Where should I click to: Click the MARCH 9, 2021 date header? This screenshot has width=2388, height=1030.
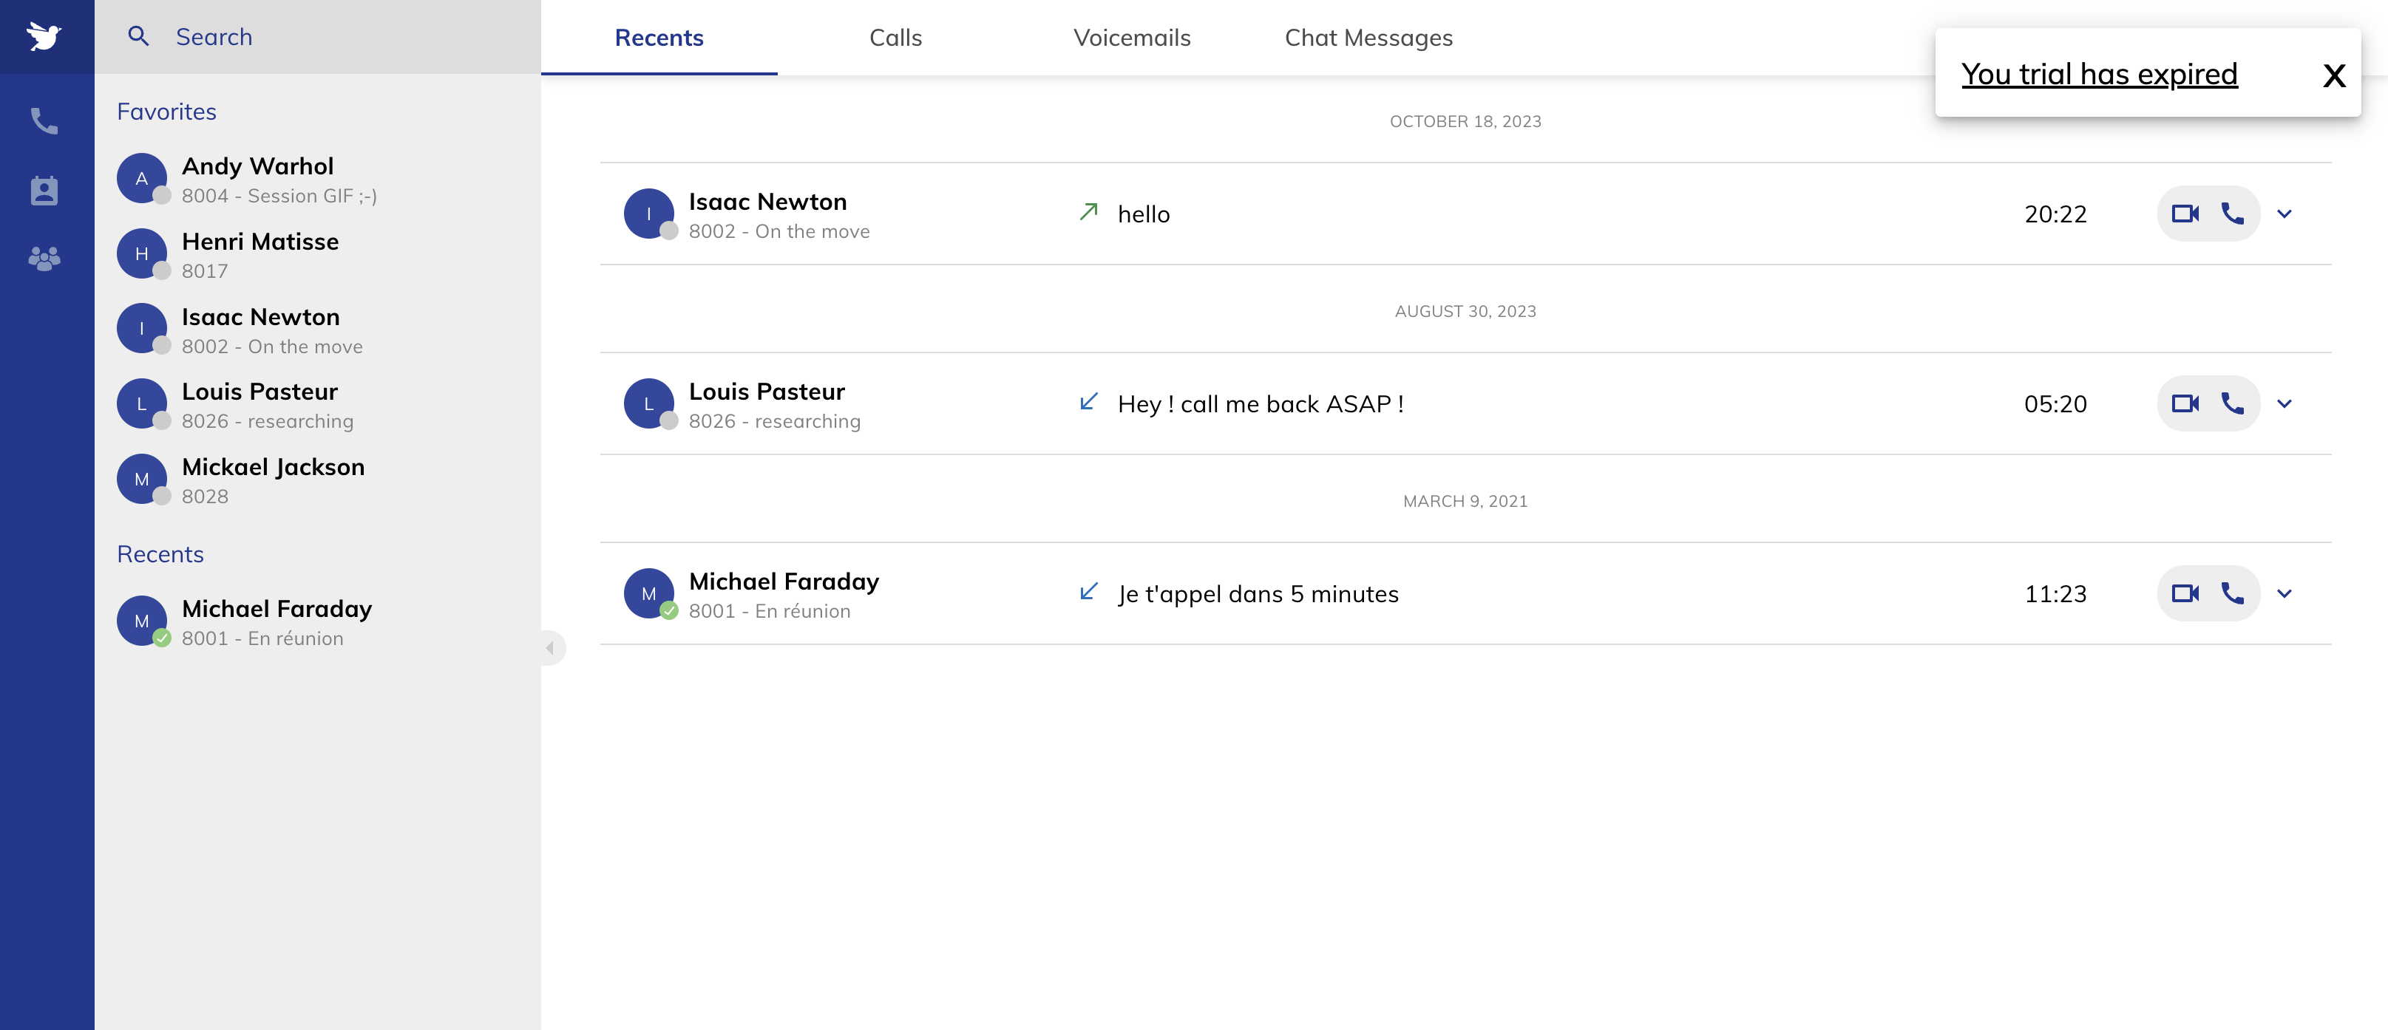pyautogui.click(x=1465, y=501)
